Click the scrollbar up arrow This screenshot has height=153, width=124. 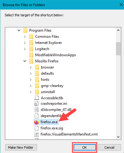click(x=118, y=30)
